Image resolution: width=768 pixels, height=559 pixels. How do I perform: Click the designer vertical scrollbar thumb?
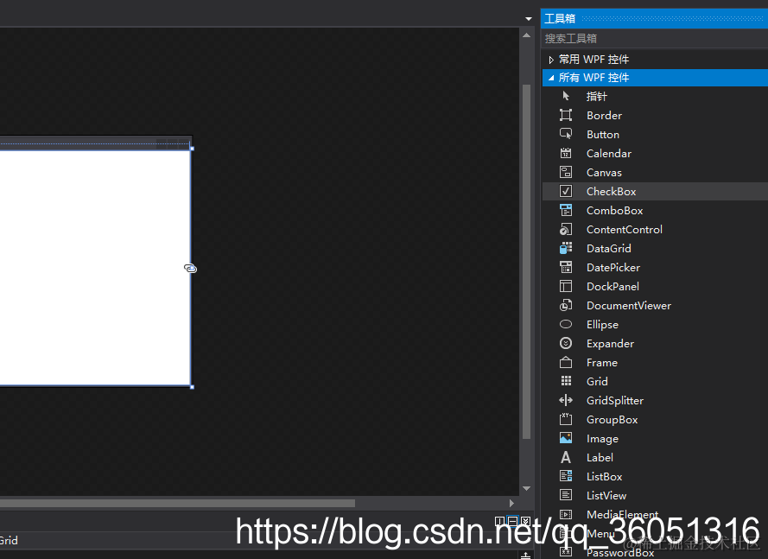point(526,262)
